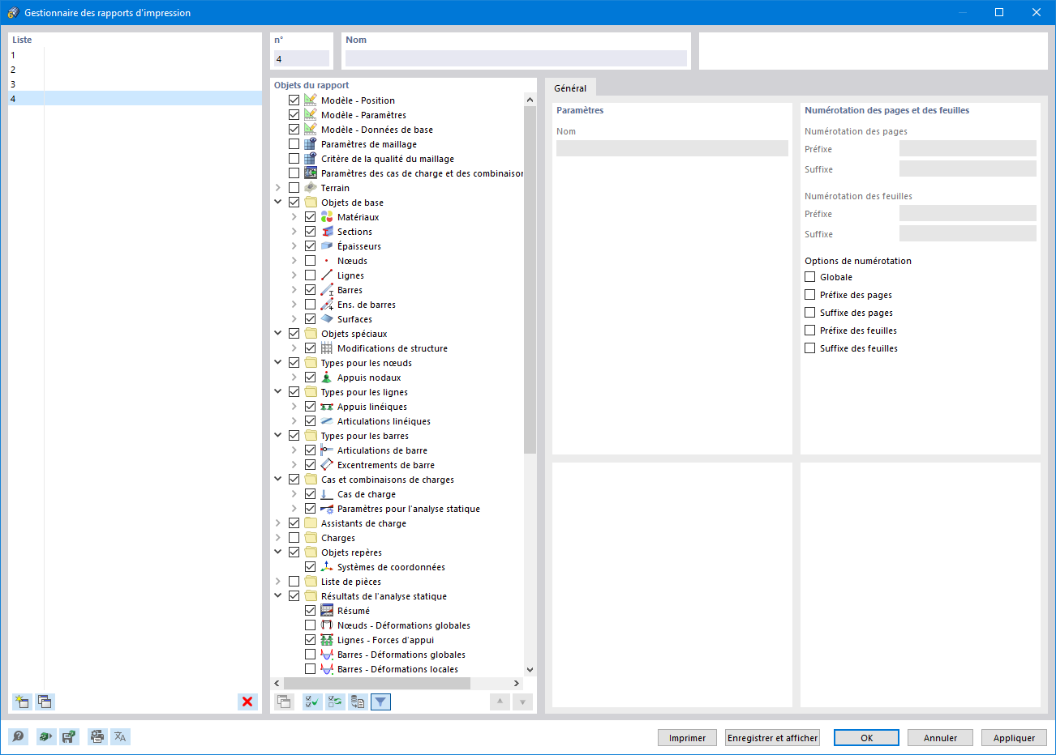Click the Systèmes de coordonnées icon
This screenshot has height=755, width=1056.
pyautogui.click(x=327, y=567)
